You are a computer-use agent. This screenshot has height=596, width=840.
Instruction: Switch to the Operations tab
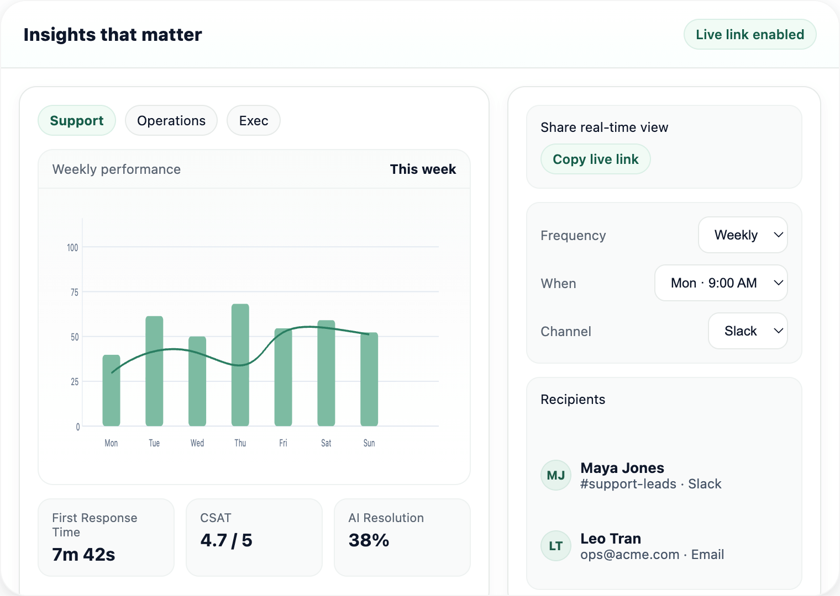tap(171, 120)
